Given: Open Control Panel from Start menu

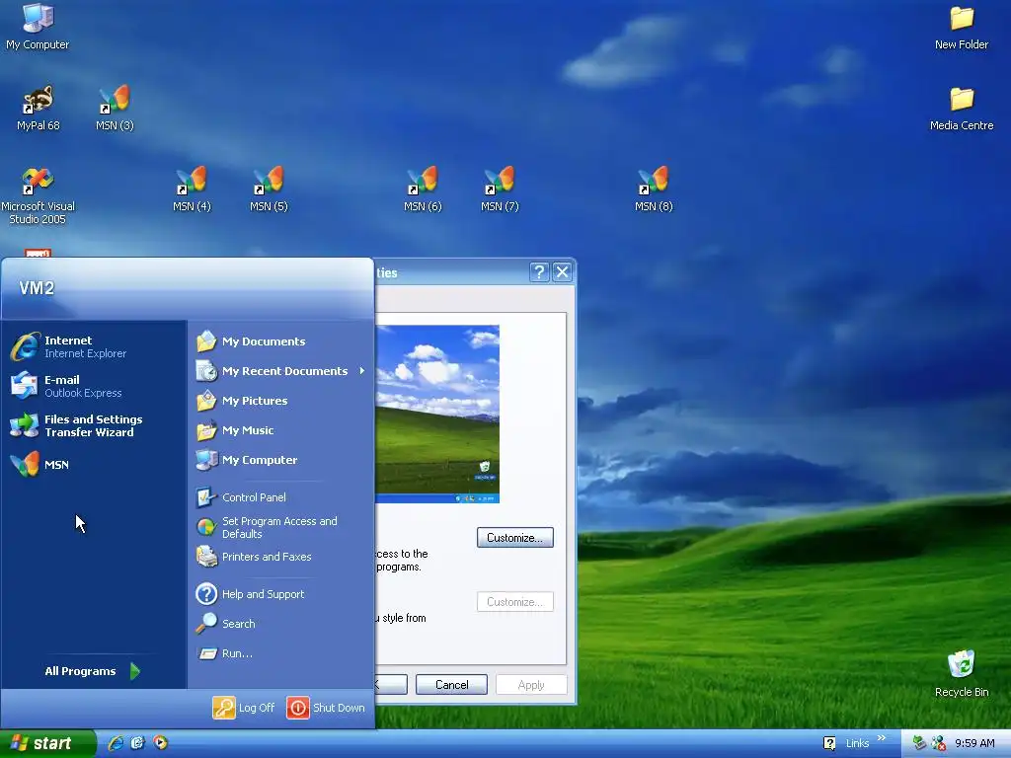Looking at the screenshot, I should (x=280, y=497).
